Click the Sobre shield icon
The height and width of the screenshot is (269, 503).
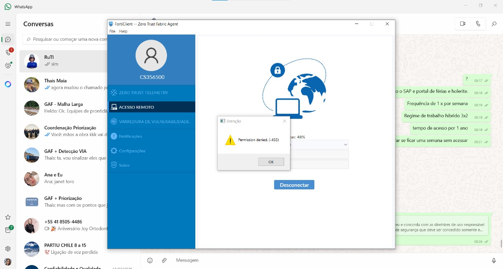click(114, 165)
